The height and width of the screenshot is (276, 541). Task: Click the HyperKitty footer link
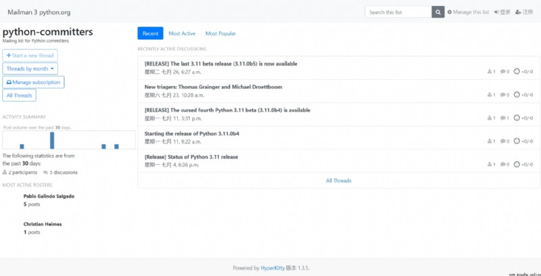(x=273, y=268)
